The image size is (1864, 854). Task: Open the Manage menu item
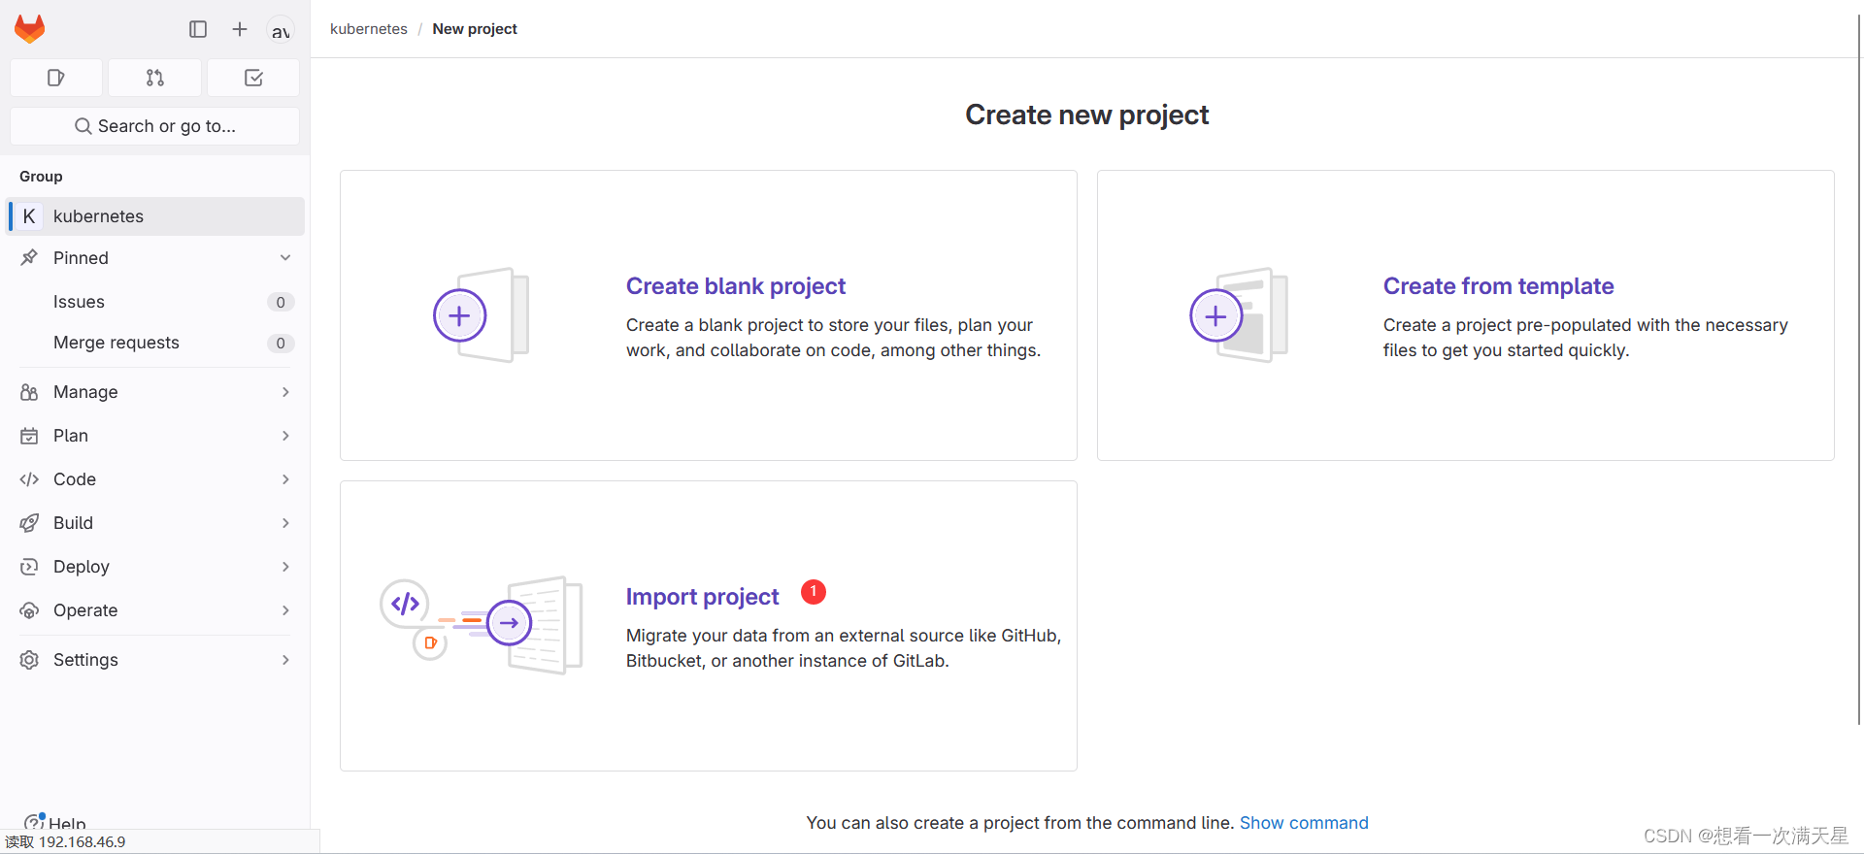pyautogui.click(x=155, y=392)
